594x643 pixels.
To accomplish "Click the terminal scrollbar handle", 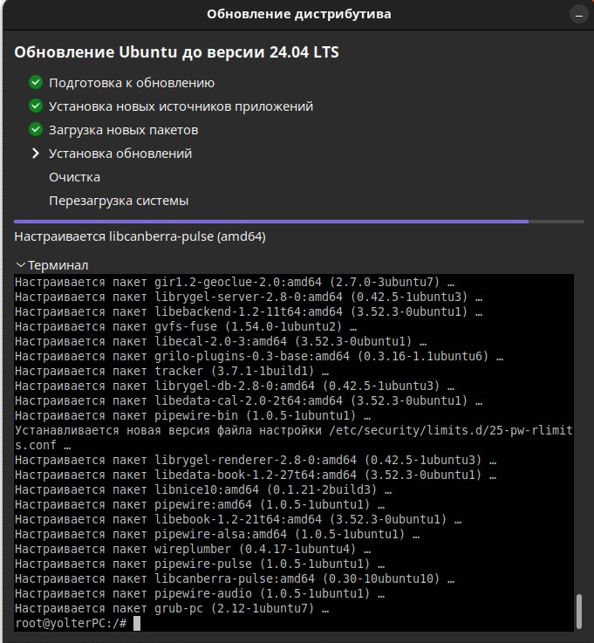I will pos(579,611).
